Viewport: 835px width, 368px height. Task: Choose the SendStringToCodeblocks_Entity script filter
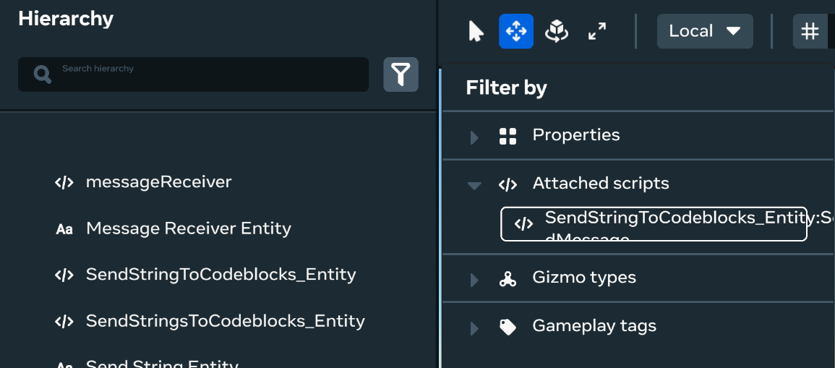point(654,224)
